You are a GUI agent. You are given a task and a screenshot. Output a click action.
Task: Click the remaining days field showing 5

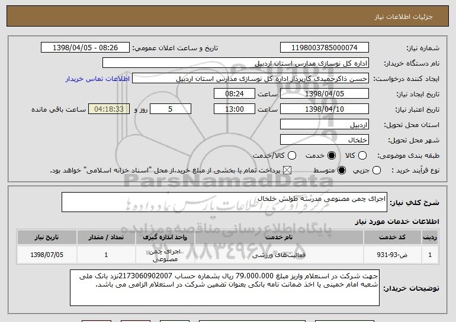point(171,109)
